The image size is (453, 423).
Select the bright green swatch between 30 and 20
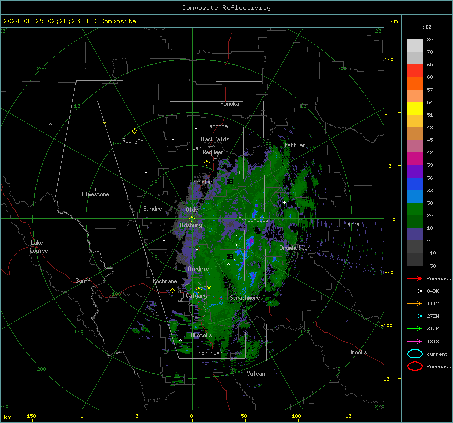[x=415, y=209]
